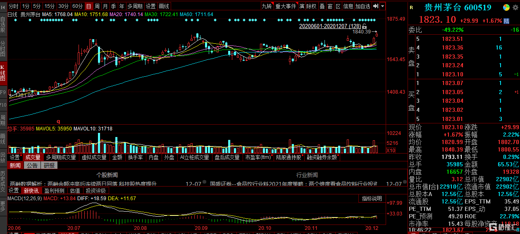Screen dimensions: 520x234
Task: Select the 分时 period tab
Action: click(13, 6)
